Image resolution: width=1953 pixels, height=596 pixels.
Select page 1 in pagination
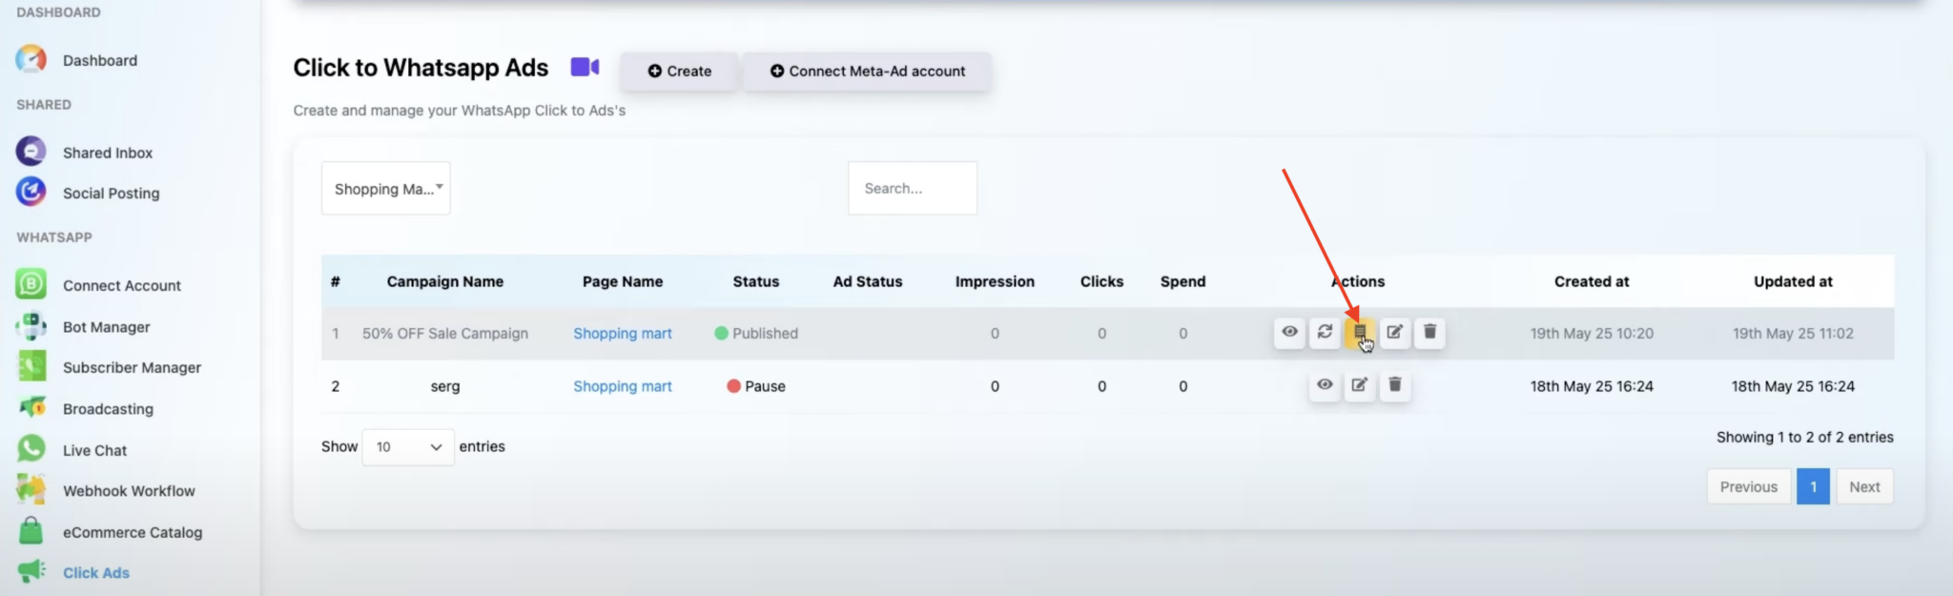pos(1813,486)
